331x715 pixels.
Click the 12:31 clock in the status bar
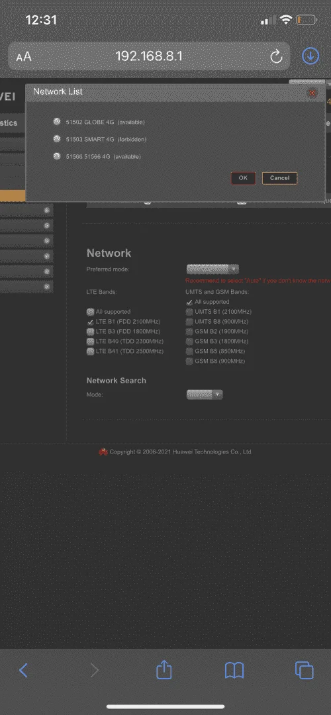coord(41,20)
